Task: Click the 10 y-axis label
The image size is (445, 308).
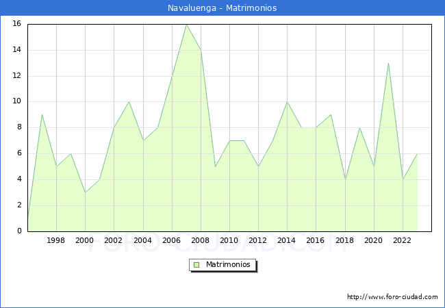Action: tap(16, 101)
